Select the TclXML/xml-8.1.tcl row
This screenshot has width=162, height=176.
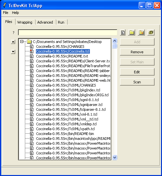pos(67,114)
